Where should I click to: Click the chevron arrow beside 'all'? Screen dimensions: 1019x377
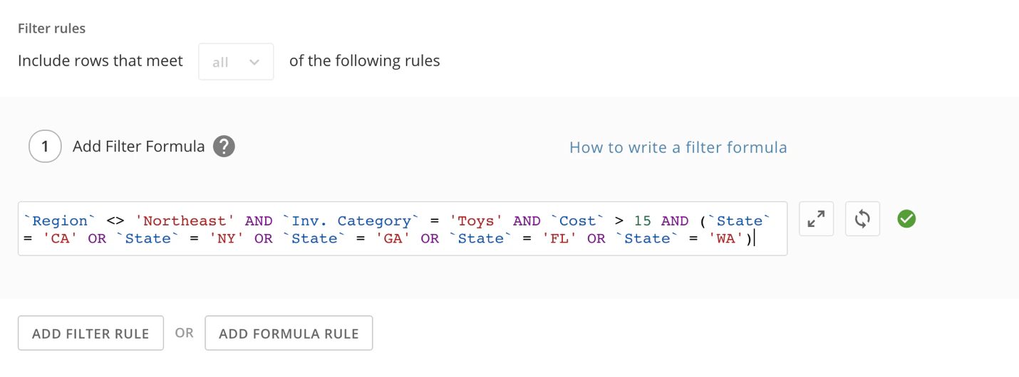click(x=254, y=63)
